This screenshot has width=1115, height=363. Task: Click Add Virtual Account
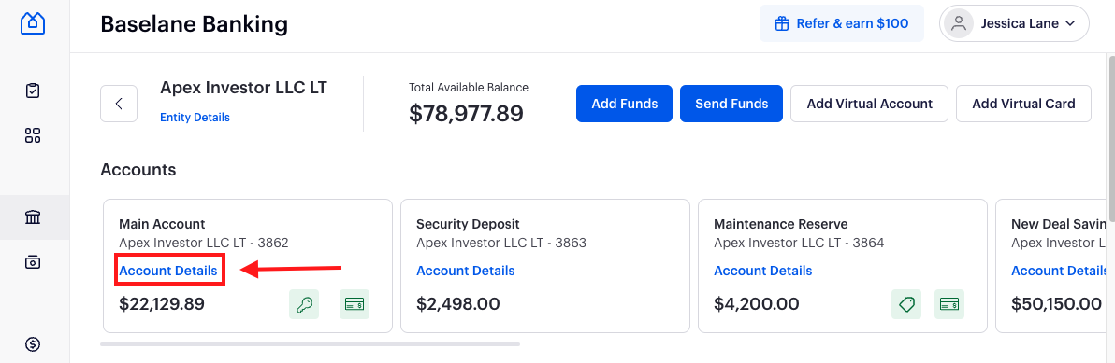pos(869,104)
